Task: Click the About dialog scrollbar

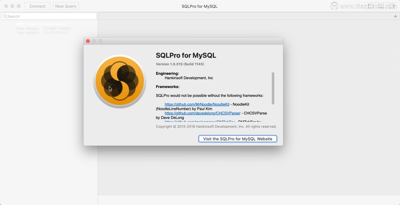Action: click(273, 88)
